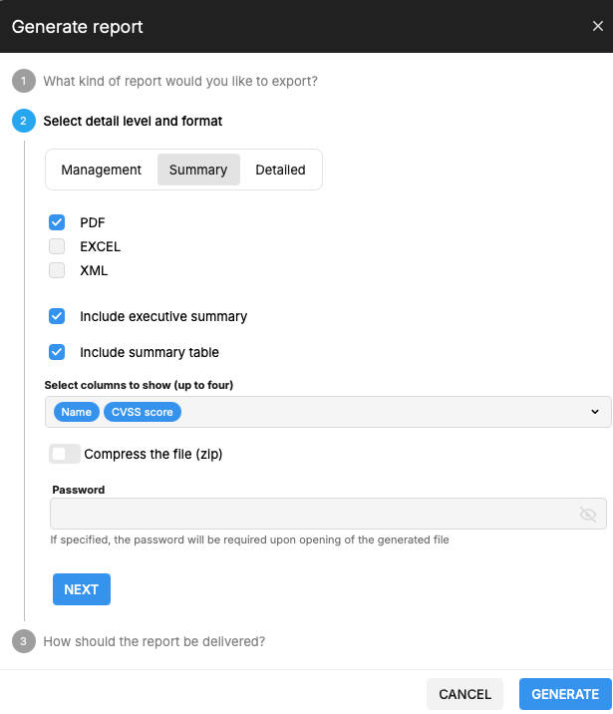Click the Name column chip
613x714 pixels.
pos(76,412)
